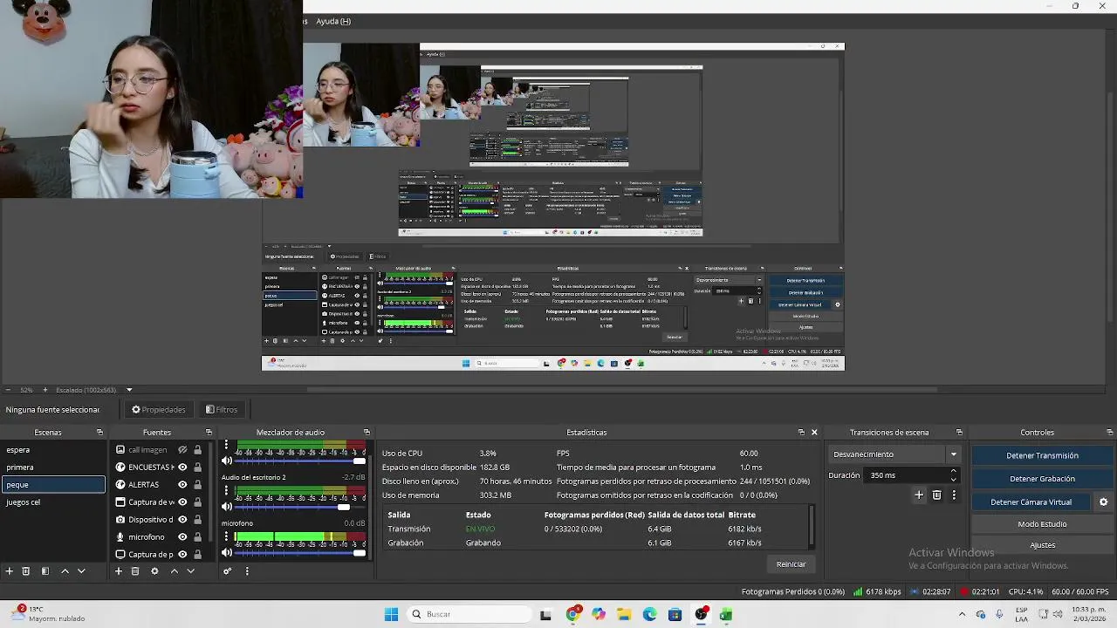The width and height of the screenshot is (1117, 628).
Task: Switch to the primera scene
Action: coord(52,468)
